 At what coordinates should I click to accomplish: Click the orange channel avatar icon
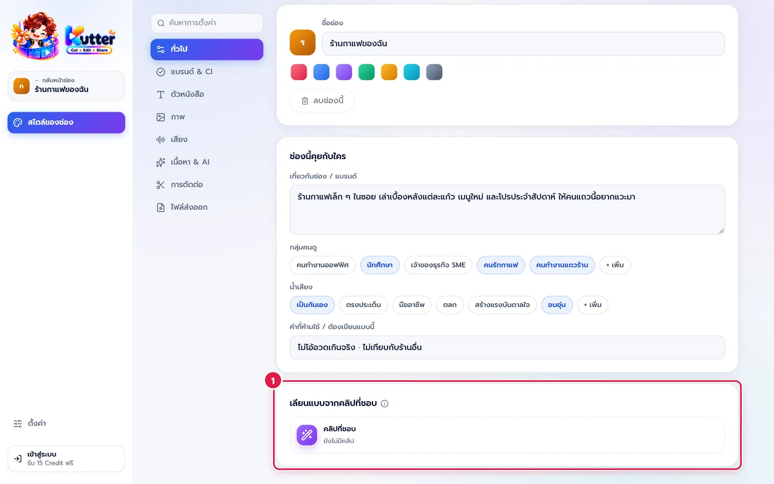coord(303,42)
